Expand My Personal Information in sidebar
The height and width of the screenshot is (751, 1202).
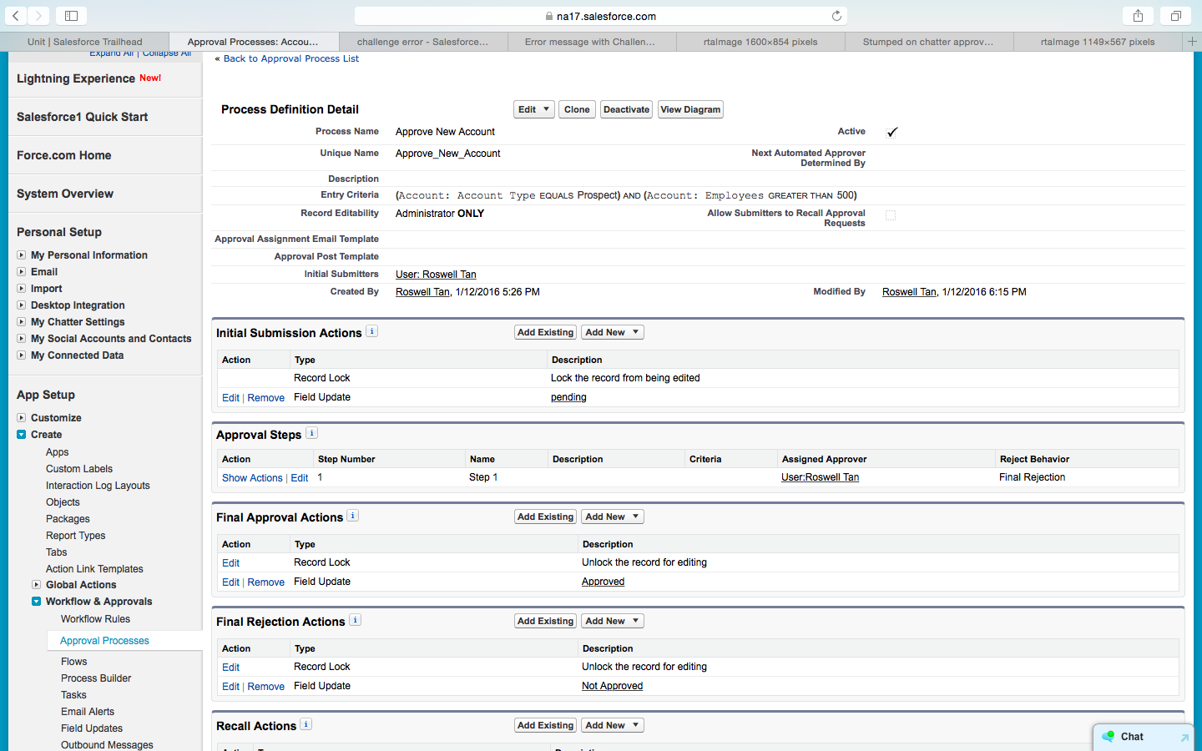22,255
